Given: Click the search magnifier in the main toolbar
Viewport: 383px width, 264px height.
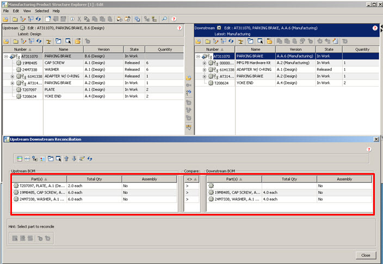Looking at the screenshot, I should click(164, 19).
